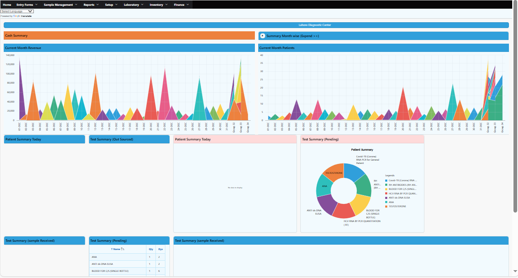The image size is (518, 278).
Task: Click the Summary Month wise expand play icon
Action: click(x=263, y=36)
